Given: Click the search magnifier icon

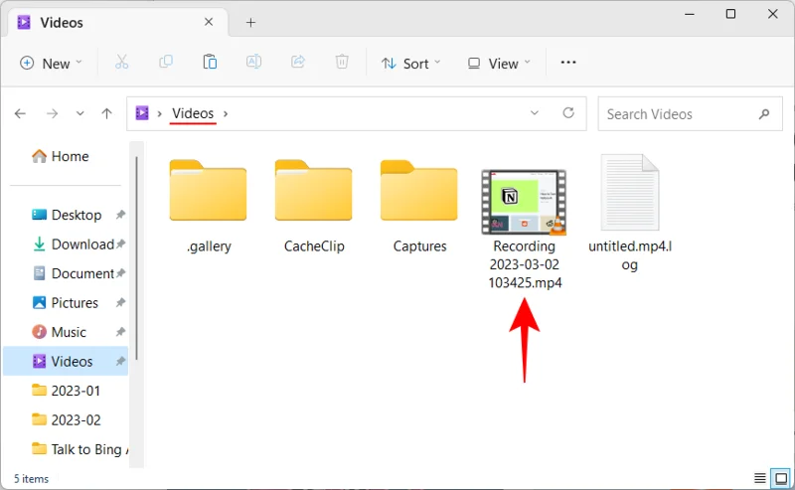Looking at the screenshot, I should [764, 114].
